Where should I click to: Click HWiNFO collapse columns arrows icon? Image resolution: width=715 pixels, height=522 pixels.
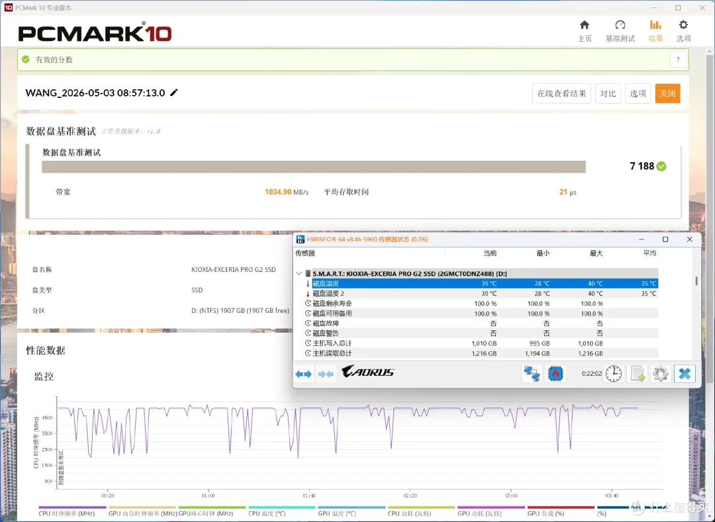[x=326, y=374]
